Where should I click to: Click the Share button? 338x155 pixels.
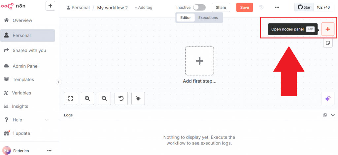tap(221, 7)
